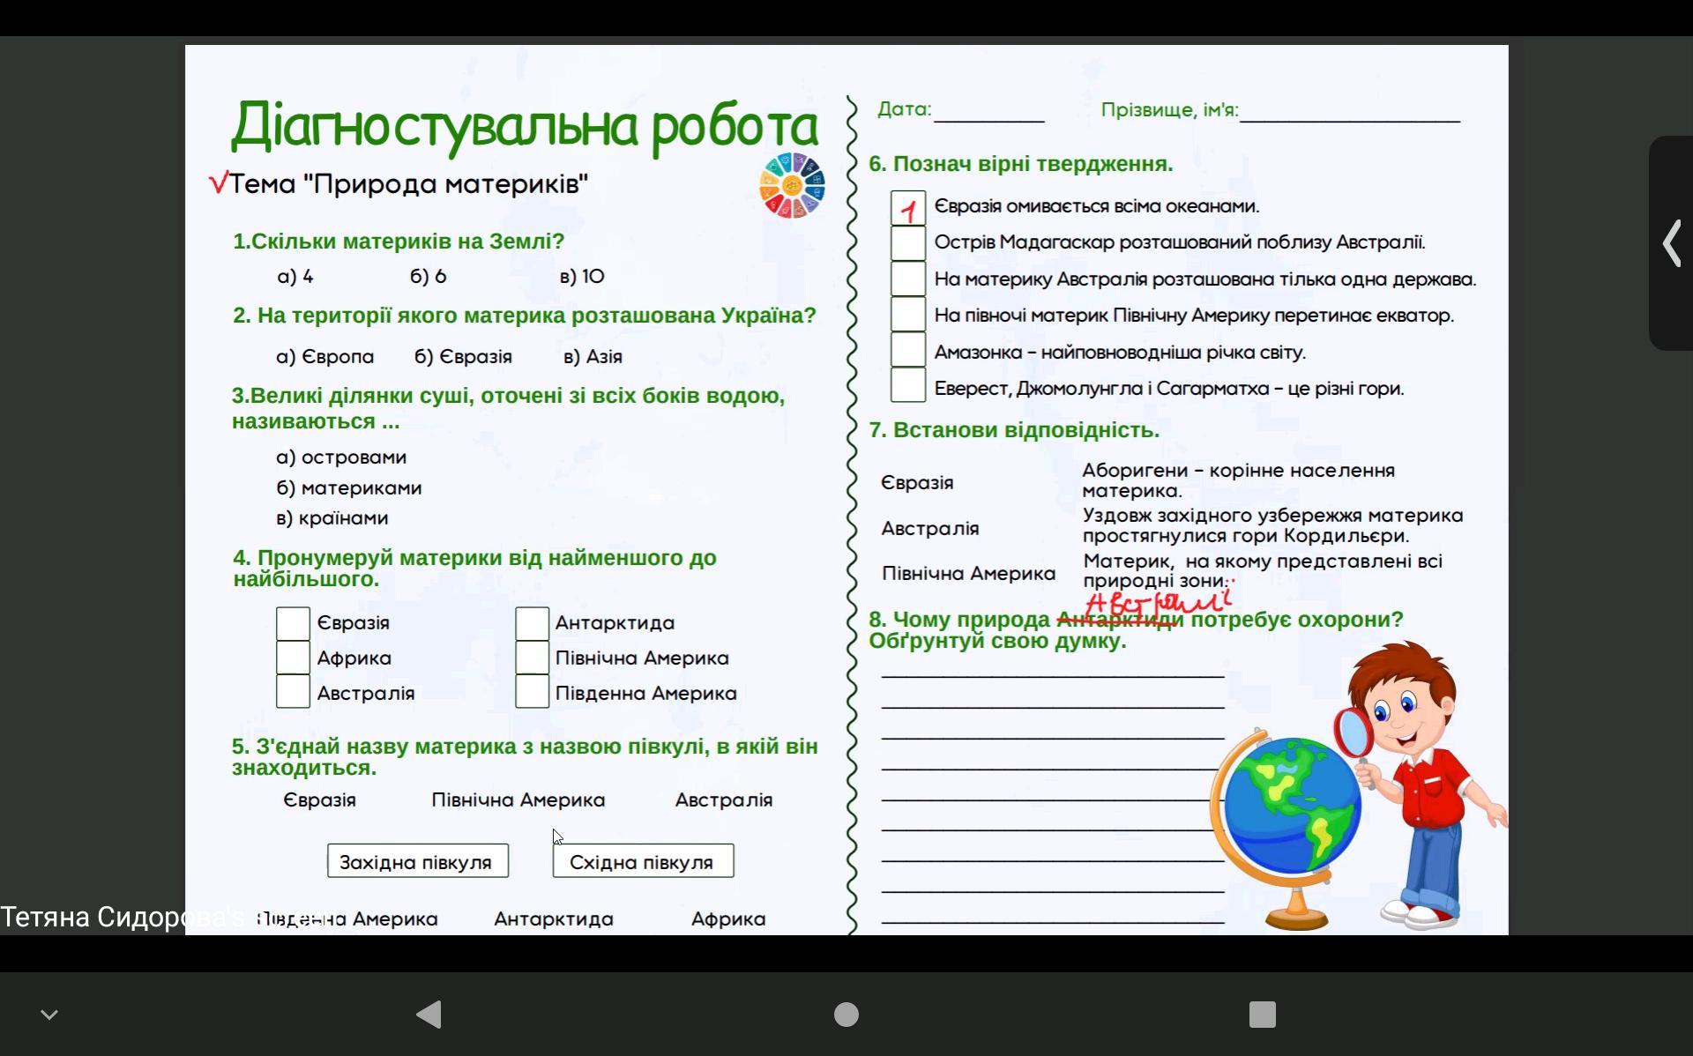The image size is (1693, 1056).
Task: Check box for Еверест, Джомолунгла statement
Action: (x=907, y=385)
